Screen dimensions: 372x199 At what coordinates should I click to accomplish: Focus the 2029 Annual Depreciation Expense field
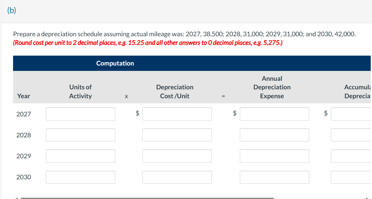275,156
